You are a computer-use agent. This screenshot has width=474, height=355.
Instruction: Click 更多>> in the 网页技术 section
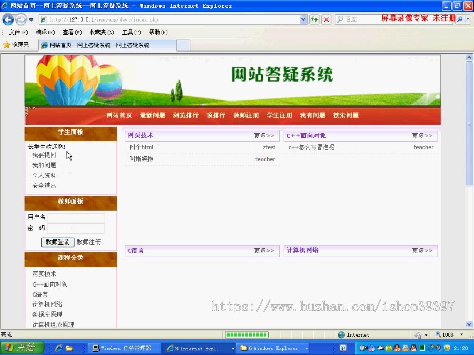click(x=264, y=136)
